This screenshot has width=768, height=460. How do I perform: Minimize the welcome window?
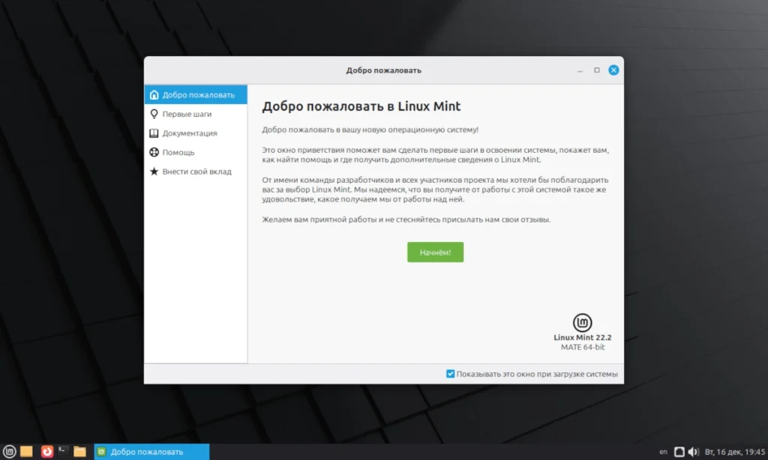click(580, 70)
